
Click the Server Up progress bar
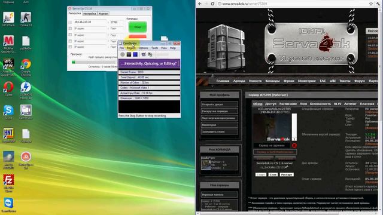tap(94, 62)
